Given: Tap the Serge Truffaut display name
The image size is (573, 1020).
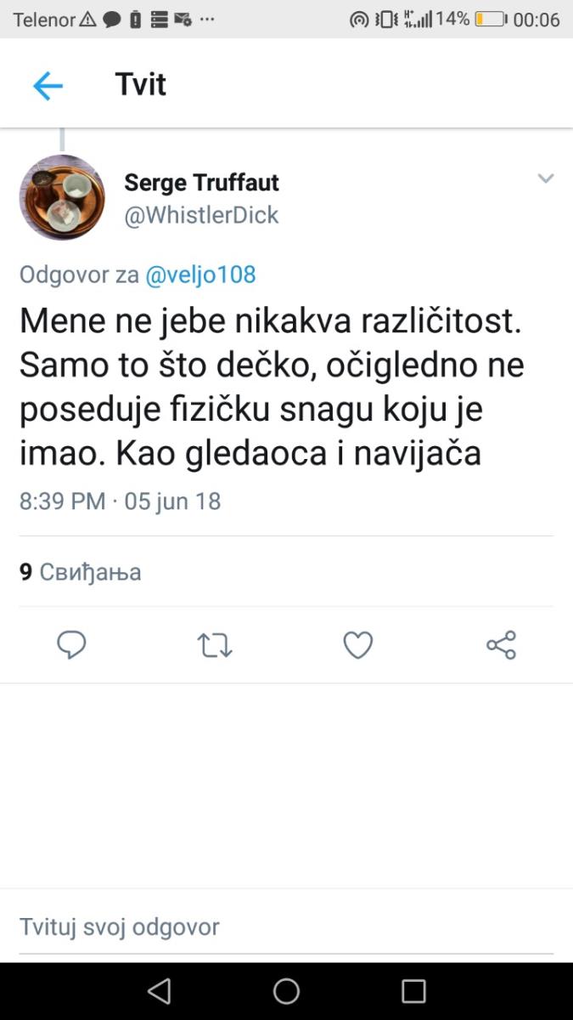Looking at the screenshot, I should click(x=201, y=182).
